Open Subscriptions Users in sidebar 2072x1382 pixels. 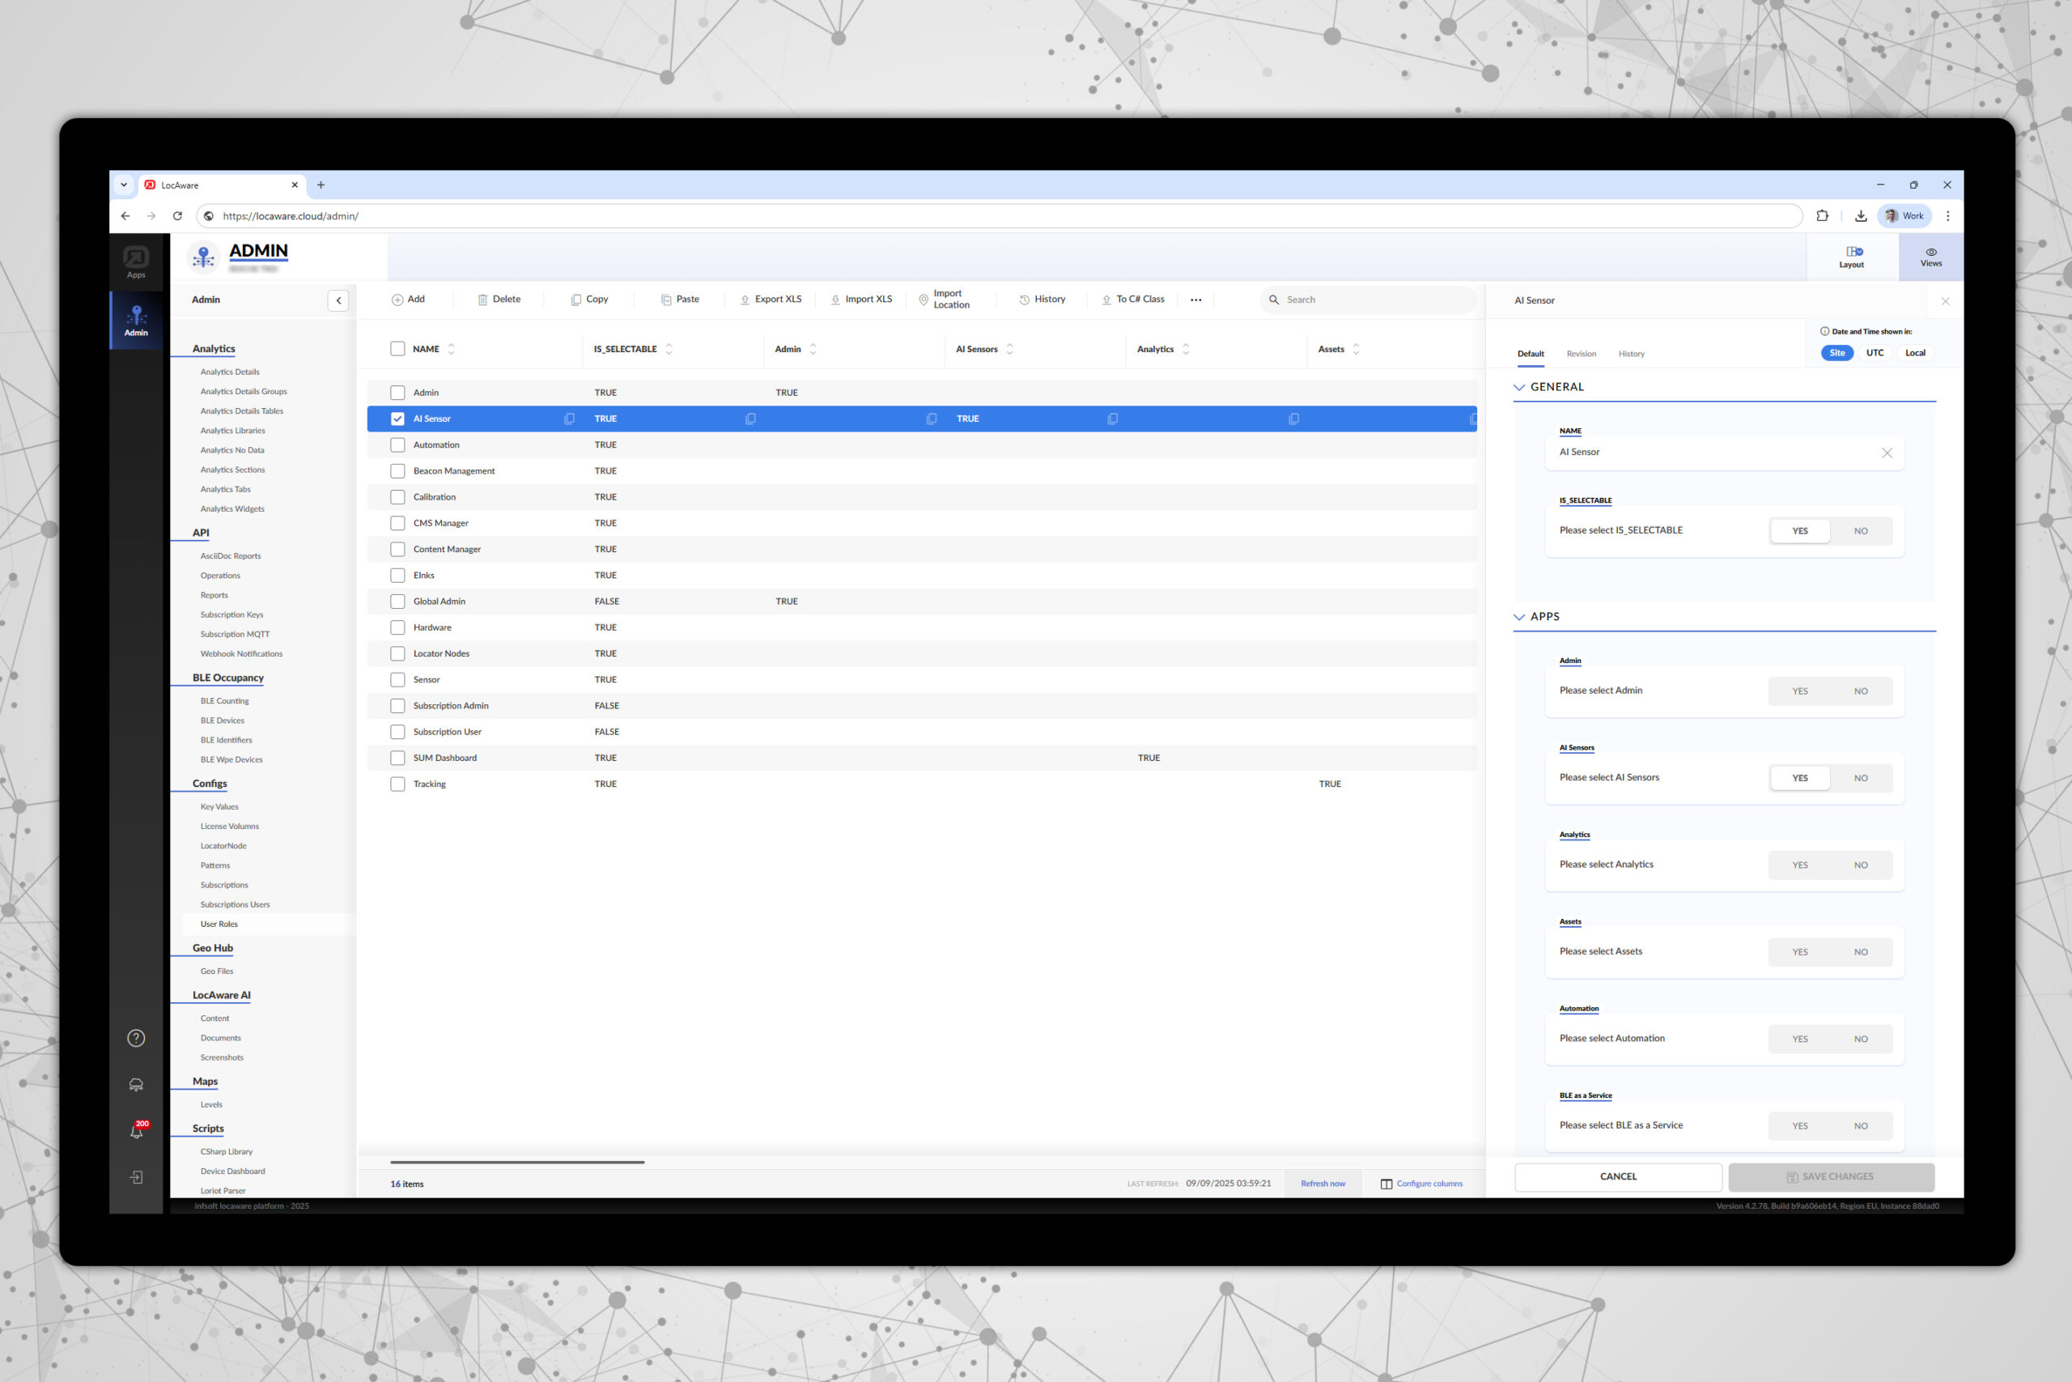coord(235,904)
